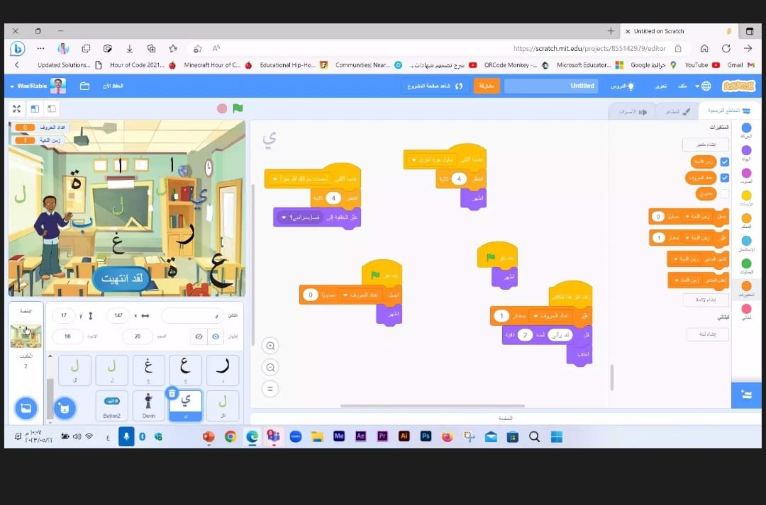Open the Edit menu in Scratch
This screenshot has width=766, height=505.
point(660,86)
